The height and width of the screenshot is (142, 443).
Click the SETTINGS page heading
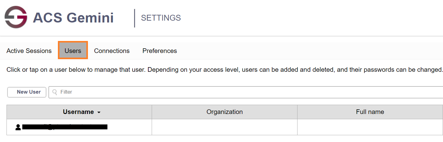(161, 18)
